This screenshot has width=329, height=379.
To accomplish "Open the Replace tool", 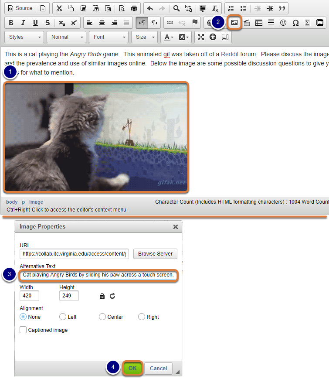I will point(188,8).
